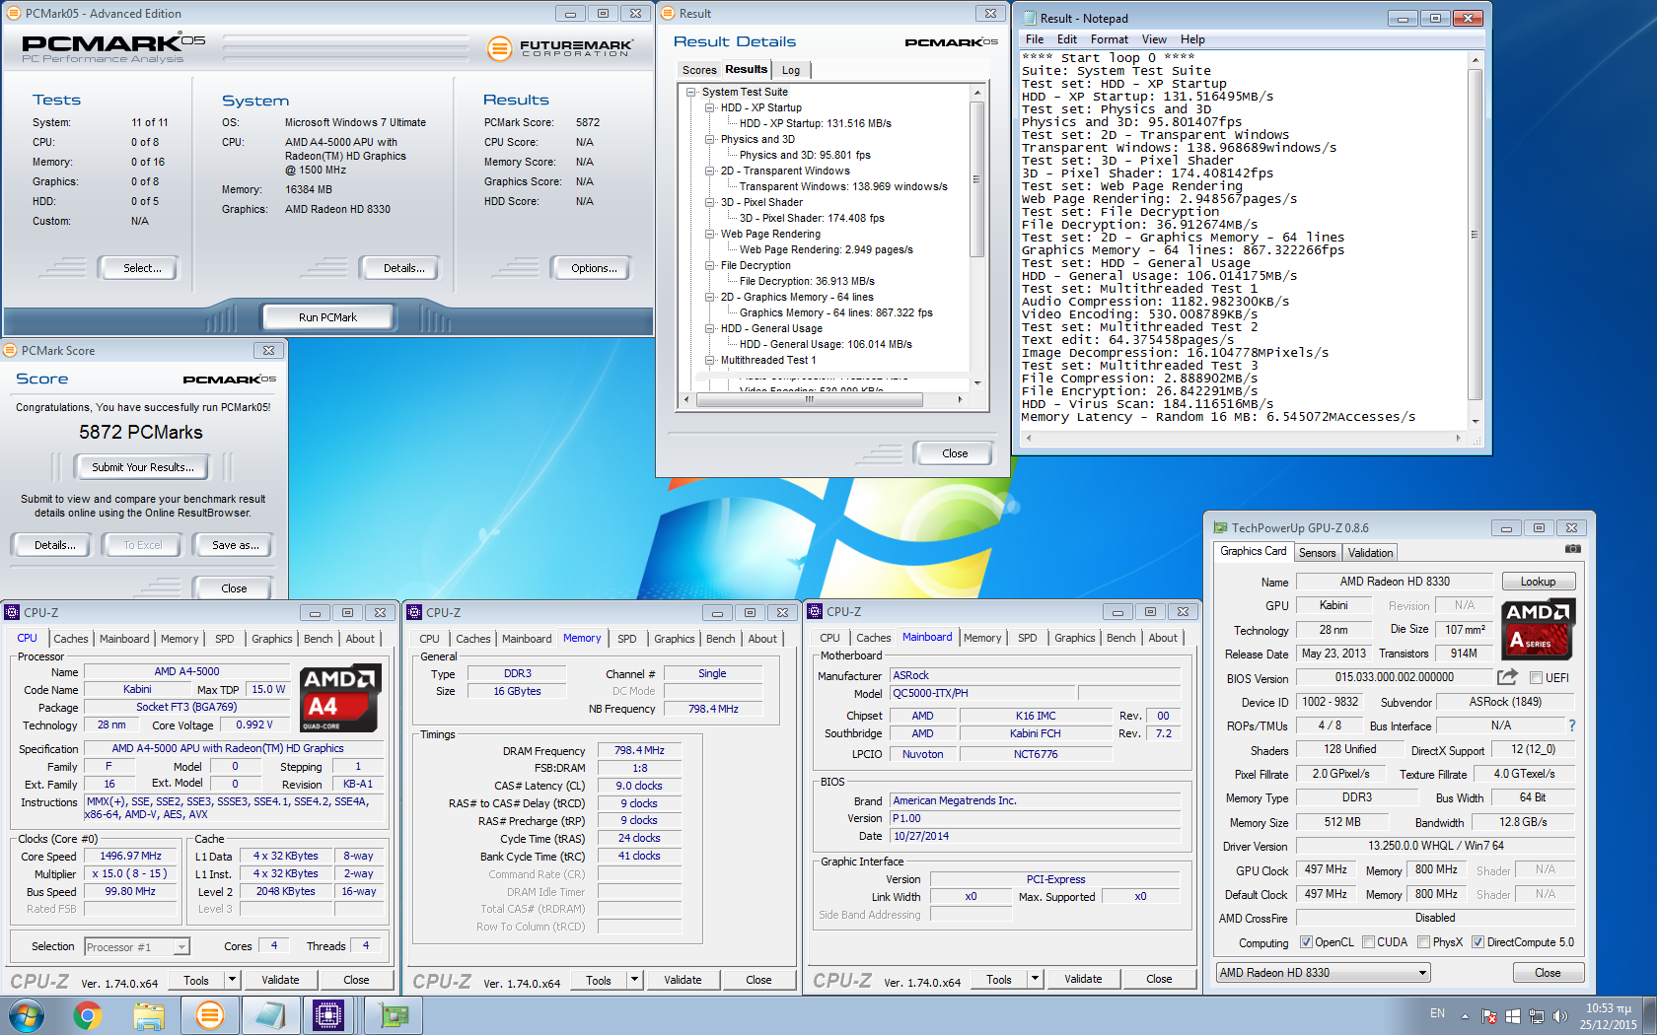Click the AMD A4 logo in CPU-Z
The width and height of the screenshot is (1657, 1035).
pyautogui.click(x=340, y=699)
